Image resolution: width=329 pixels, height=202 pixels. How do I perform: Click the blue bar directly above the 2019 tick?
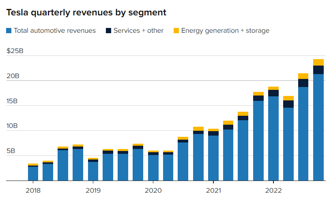tap(93, 171)
